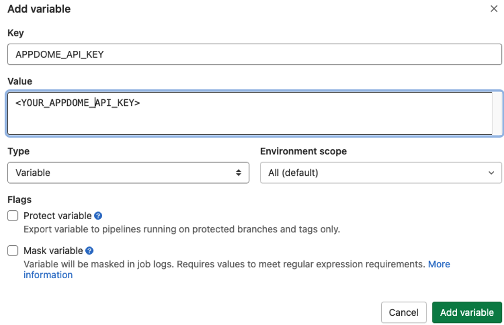The height and width of the screenshot is (325, 504).
Task: Click the Key field label
Action: (x=14, y=33)
